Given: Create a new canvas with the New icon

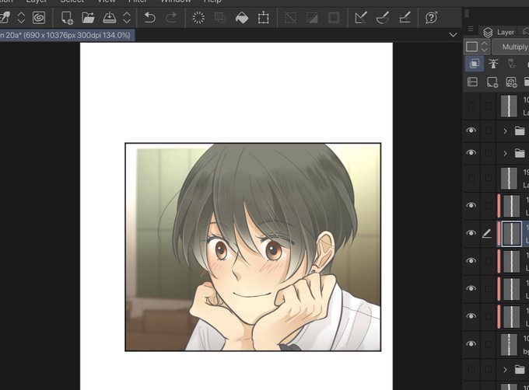Looking at the screenshot, I should (x=67, y=18).
